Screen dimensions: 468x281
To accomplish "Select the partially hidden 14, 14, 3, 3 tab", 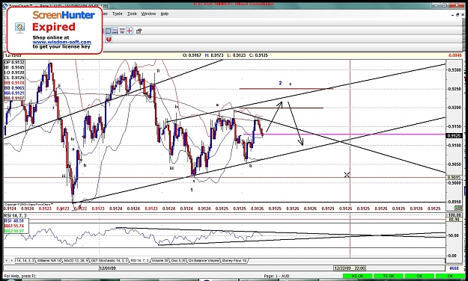I will 25,261.
